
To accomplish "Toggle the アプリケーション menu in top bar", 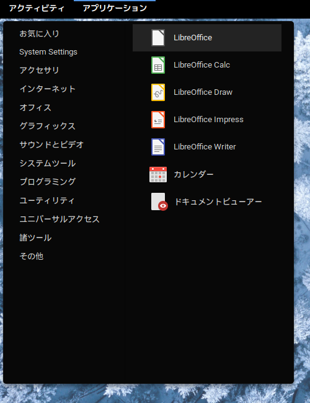I will pos(115,8).
